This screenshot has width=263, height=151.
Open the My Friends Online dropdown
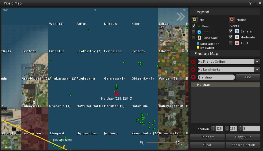pyautogui.click(x=257, y=62)
